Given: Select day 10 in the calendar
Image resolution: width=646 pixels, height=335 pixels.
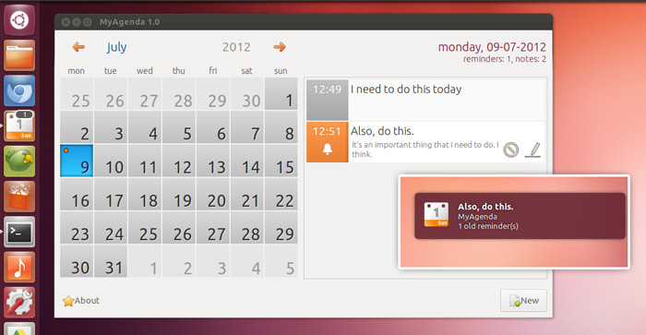Looking at the screenshot, I should [111, 161].
